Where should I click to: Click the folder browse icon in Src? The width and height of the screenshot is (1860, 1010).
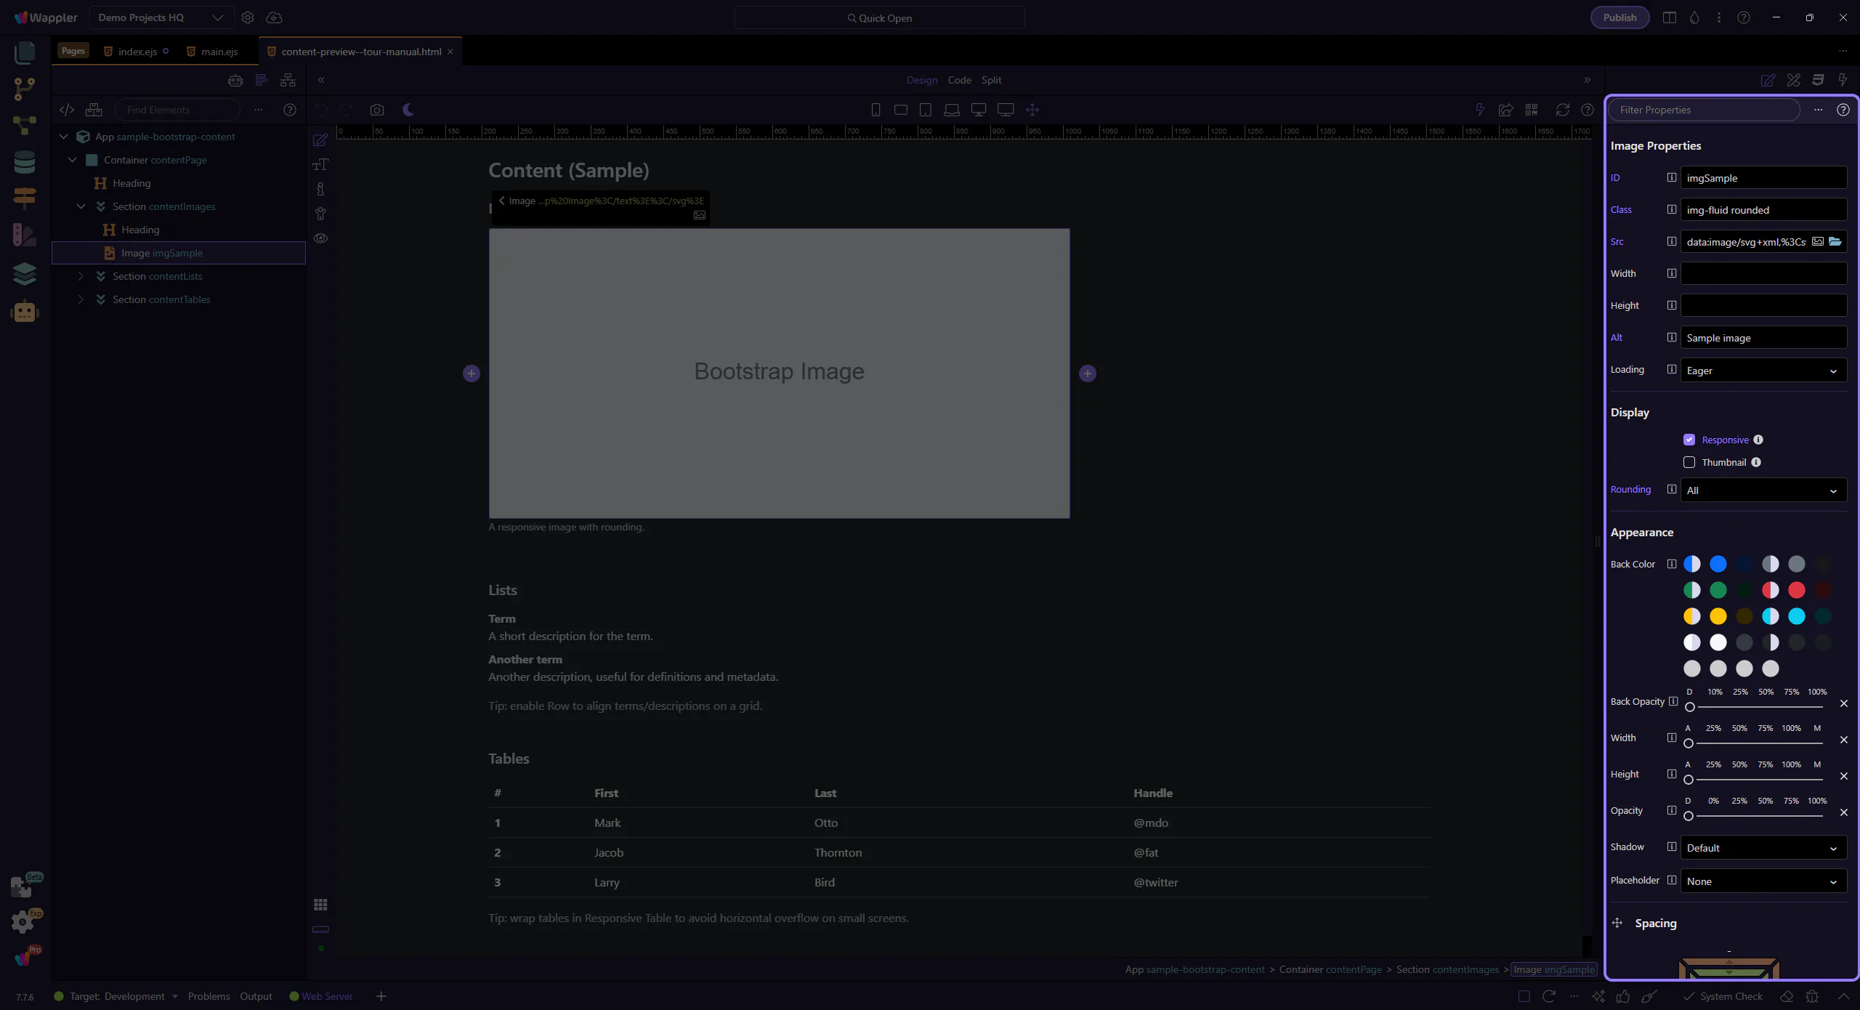pyautogui.click(x=1835, y=241)
